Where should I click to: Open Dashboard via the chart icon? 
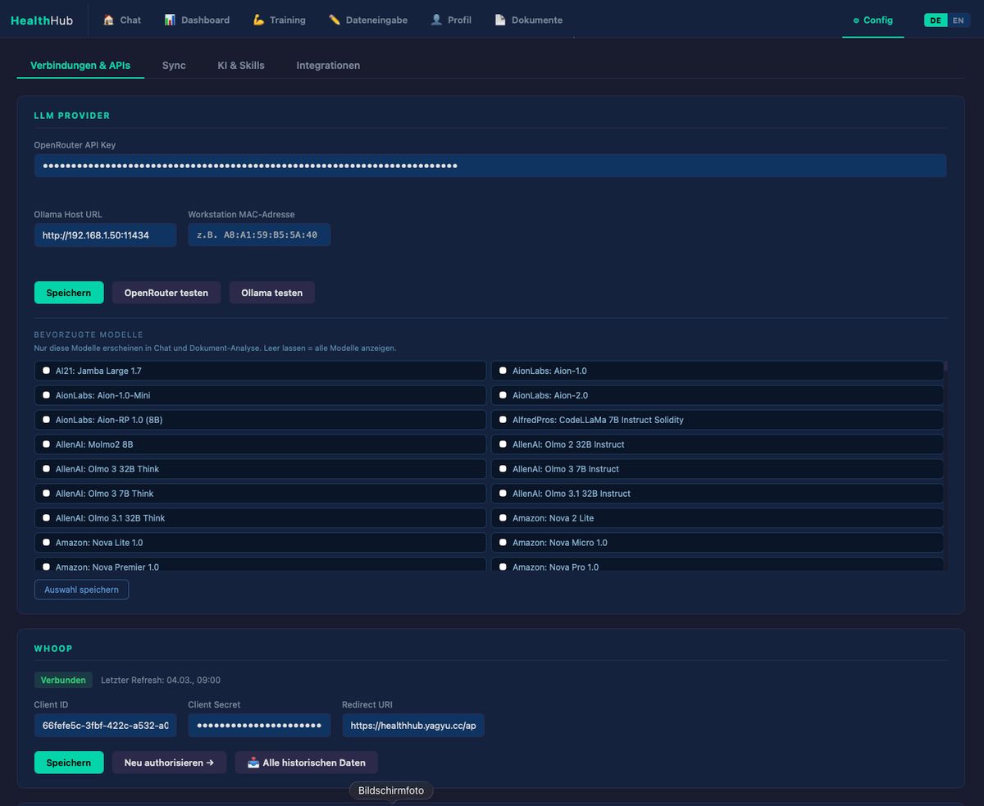[170, 20]
